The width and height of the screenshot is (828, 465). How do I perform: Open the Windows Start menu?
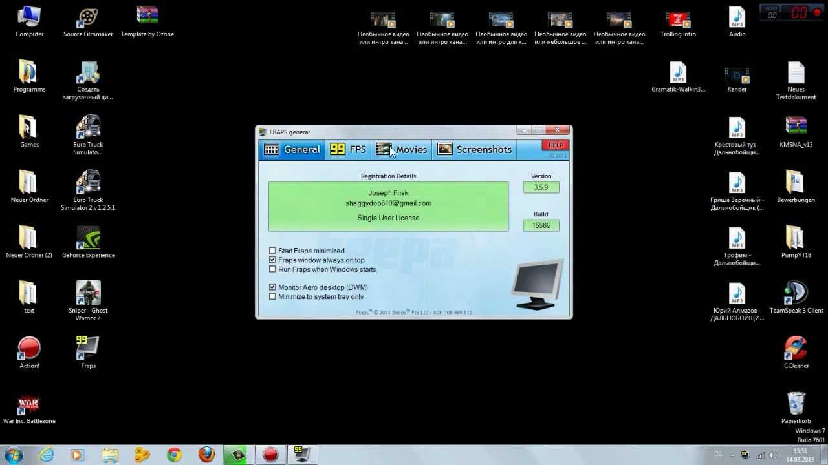[14, 455]
